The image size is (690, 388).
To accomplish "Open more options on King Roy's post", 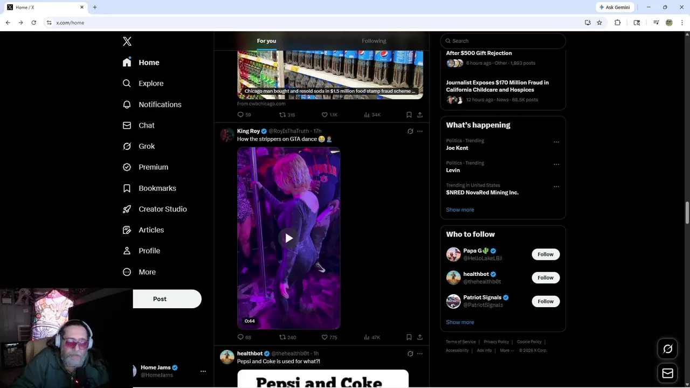I will 420,131.
